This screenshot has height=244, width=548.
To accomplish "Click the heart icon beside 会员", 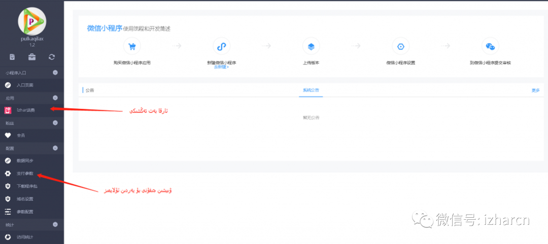I will click(8, 135).
